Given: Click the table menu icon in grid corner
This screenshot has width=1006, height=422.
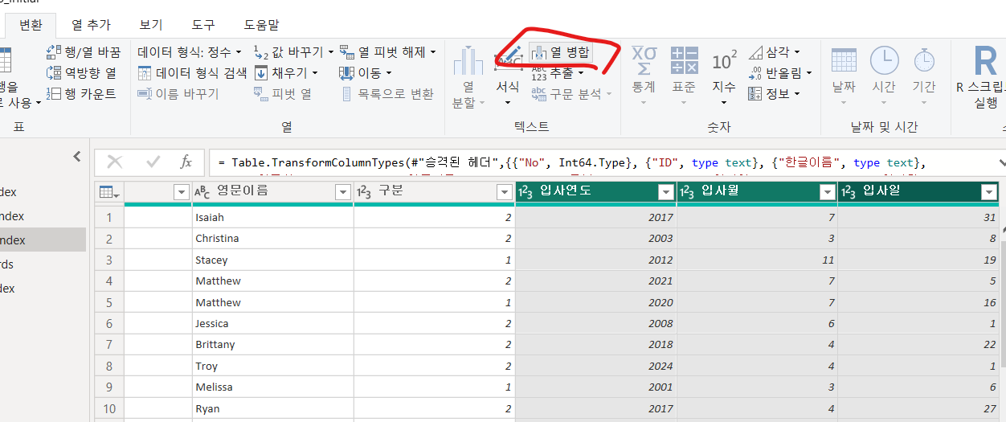Looking at the screenshot, I should point(108,192).
